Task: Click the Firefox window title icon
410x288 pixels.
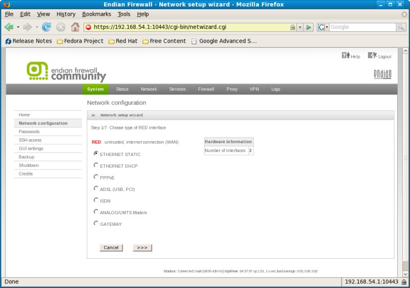Action: (x=7, y=5)
